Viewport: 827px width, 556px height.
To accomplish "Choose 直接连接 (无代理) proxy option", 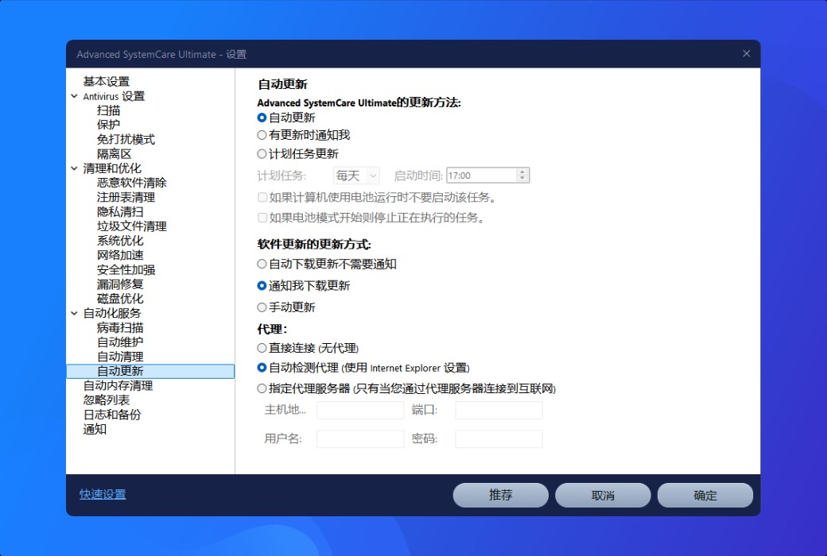I will pos(262,347).
